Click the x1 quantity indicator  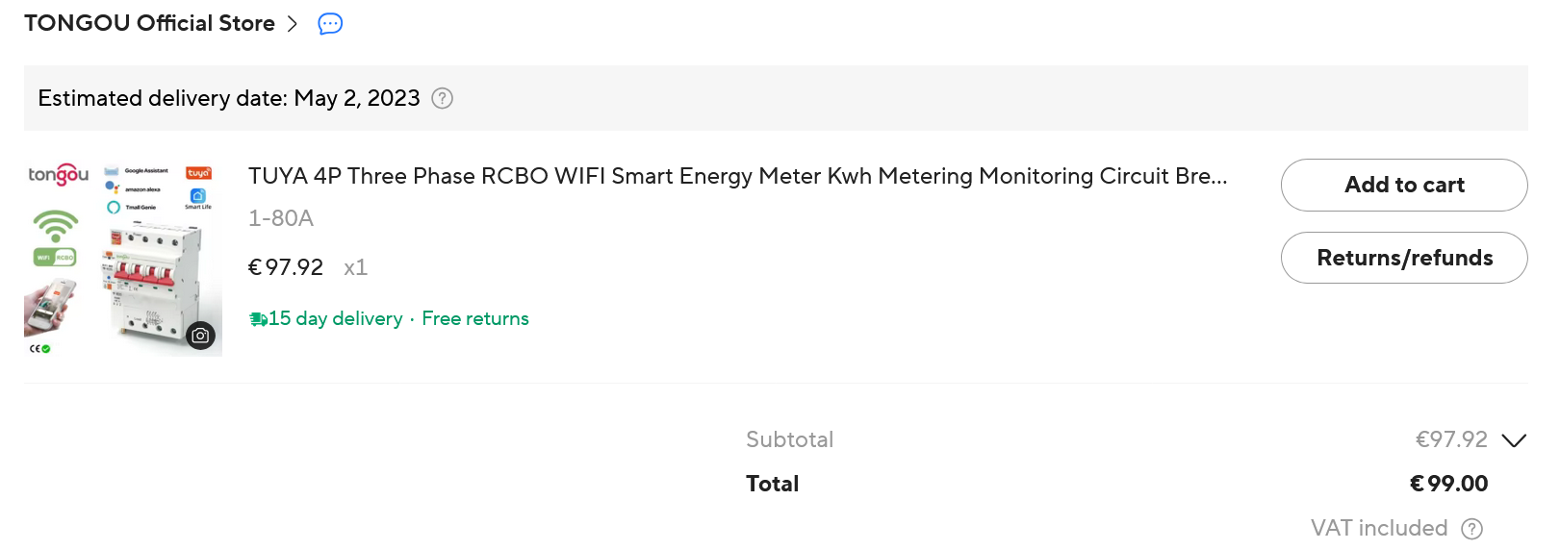click(x=355, y=267)
